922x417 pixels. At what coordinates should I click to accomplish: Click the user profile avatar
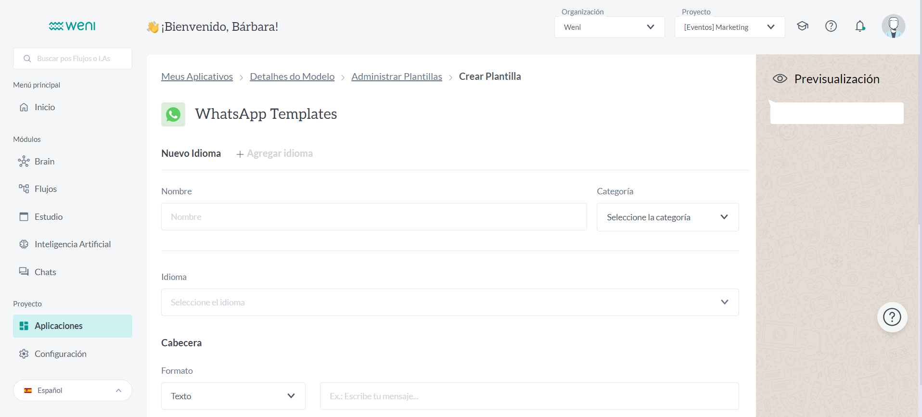point(893,26)
